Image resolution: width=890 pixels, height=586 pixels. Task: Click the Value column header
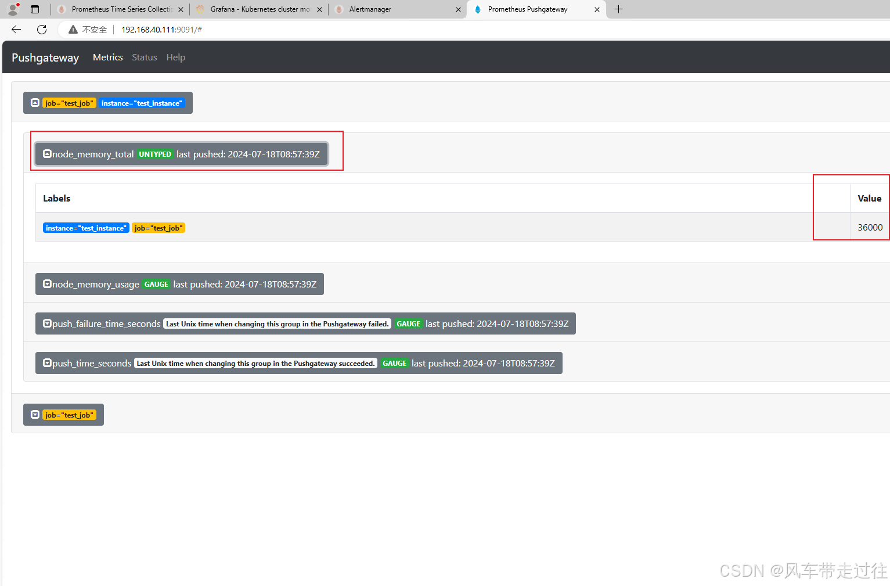click(869, 199)
